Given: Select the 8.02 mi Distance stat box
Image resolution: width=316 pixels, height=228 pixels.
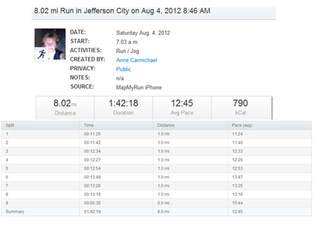Looking at the screenshot, I should click(x=65, y=108).
